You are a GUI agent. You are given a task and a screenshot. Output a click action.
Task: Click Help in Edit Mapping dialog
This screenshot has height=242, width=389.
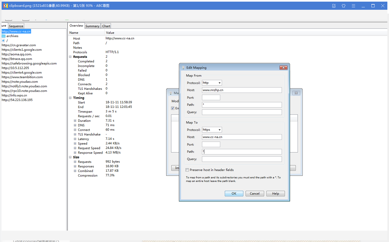tap(275, 193)
